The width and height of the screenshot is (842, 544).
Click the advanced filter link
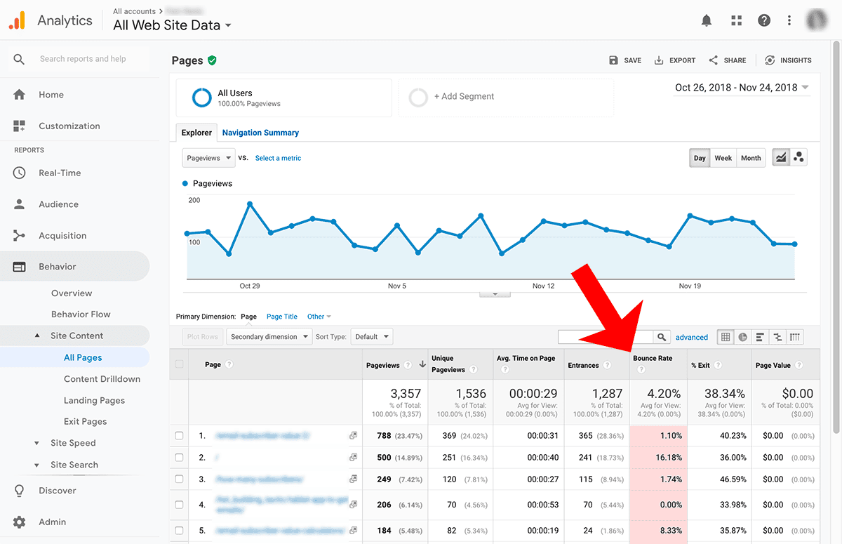pos(692,337)
